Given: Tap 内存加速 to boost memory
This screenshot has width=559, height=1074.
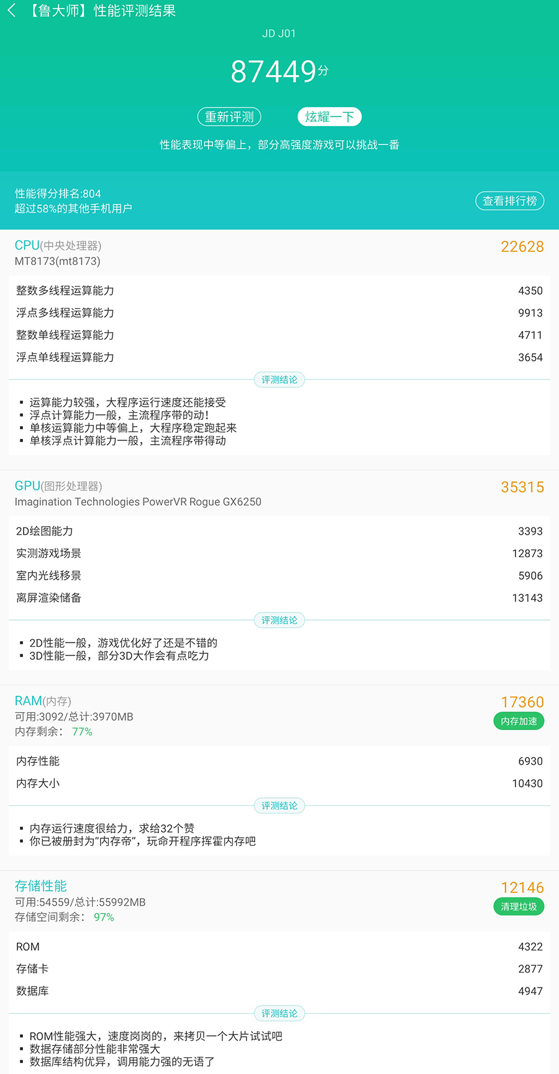Looking at the screenshot, I should [x=519, y=721].
